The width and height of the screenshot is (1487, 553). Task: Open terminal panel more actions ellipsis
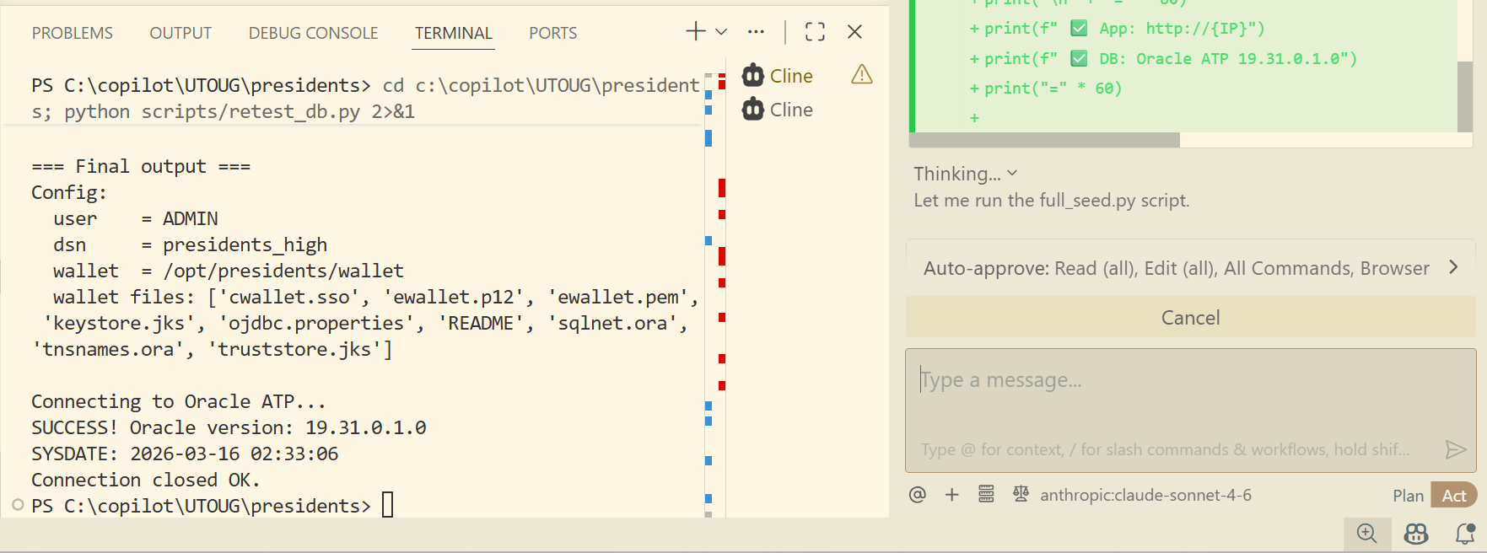coord(756,32)
